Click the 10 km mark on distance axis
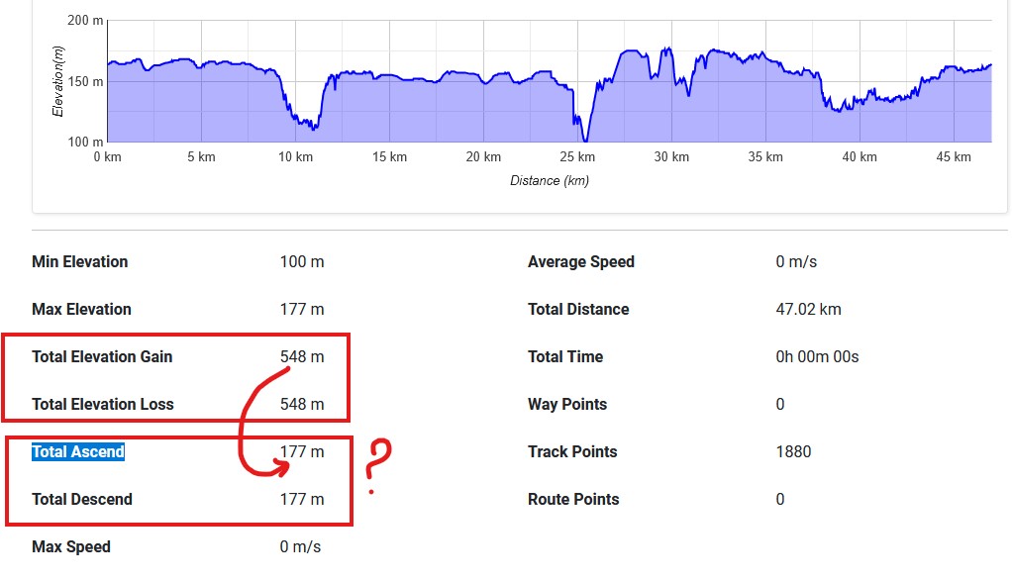The image size is (1012, 581). point(296,157)
